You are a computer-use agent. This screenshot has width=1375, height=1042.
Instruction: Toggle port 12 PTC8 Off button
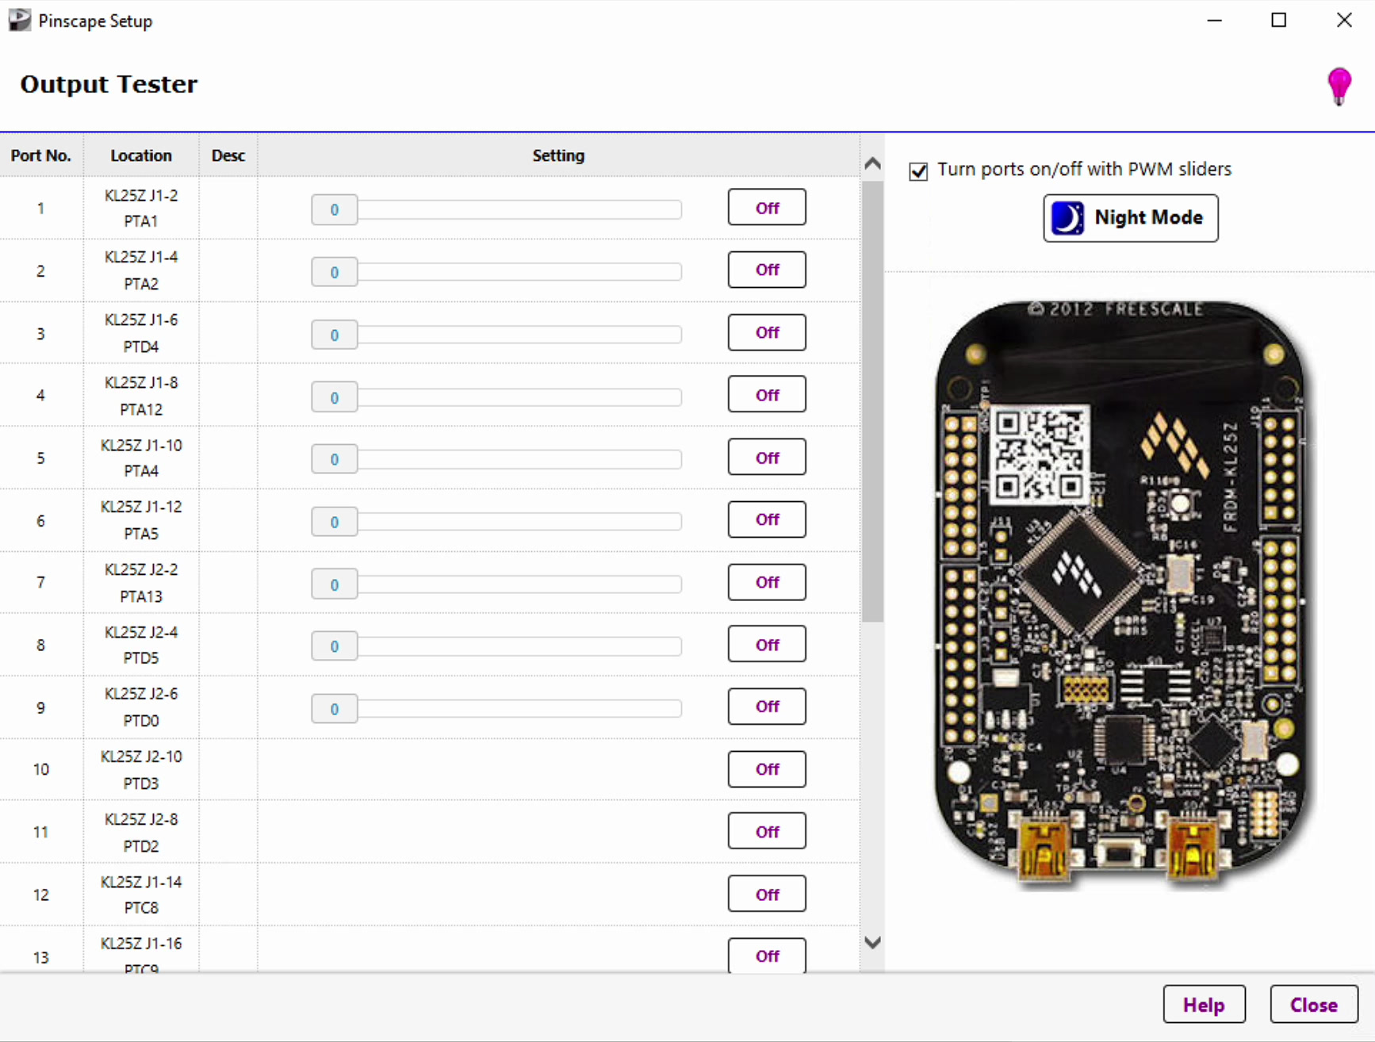pos(766,895)
